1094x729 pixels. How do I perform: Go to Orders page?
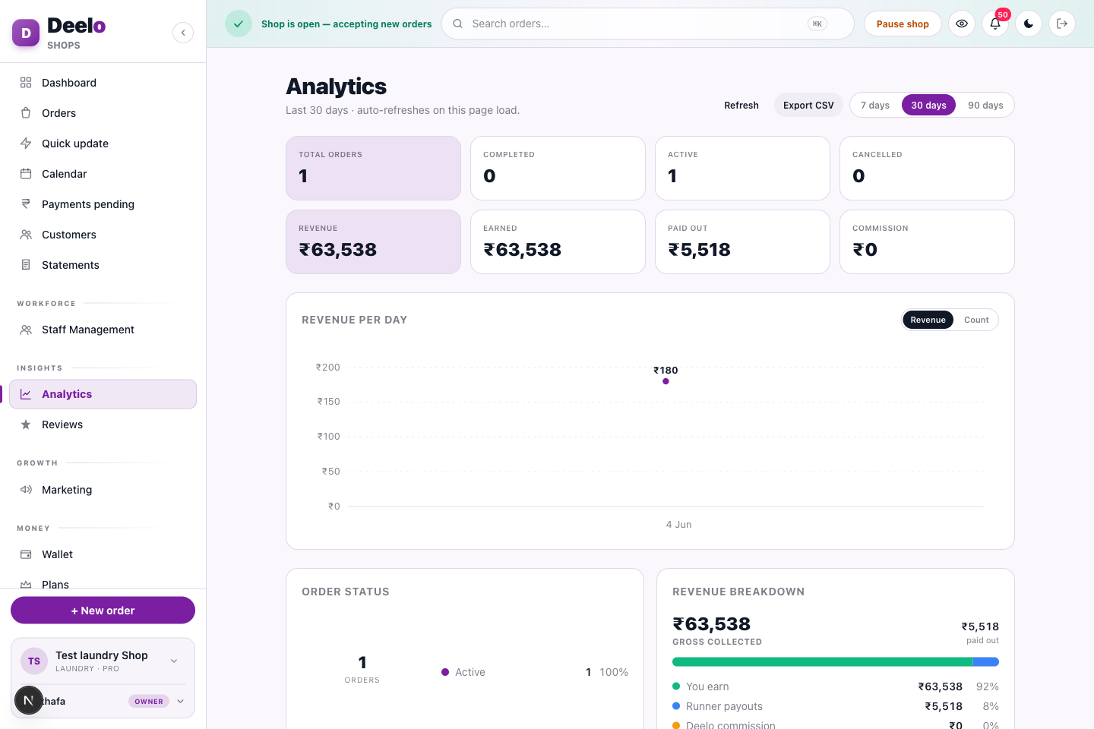(x=103, y=113)
